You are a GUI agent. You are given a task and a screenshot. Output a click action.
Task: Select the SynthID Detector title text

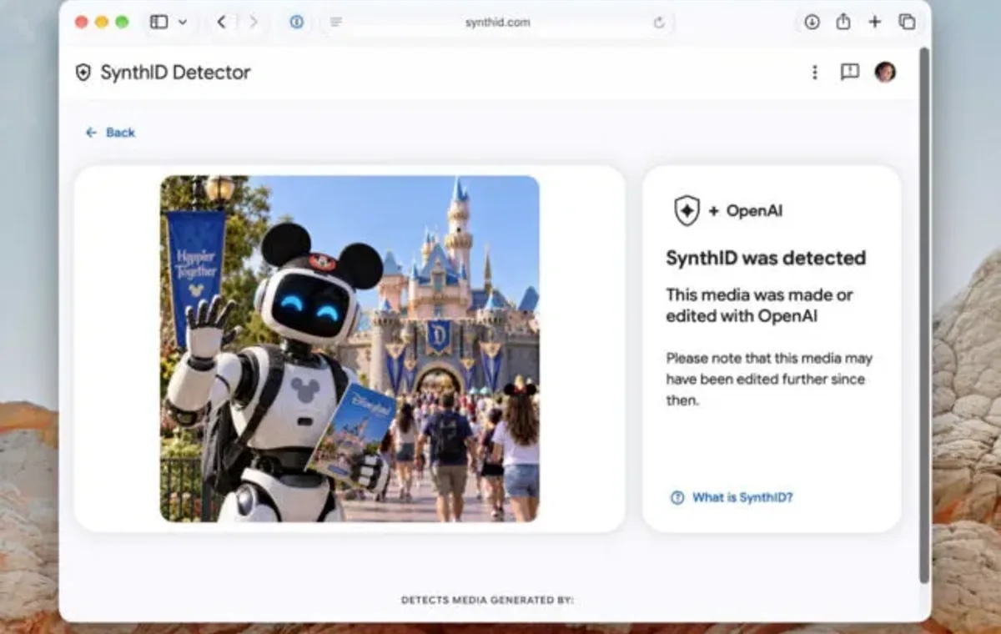tap(175, 73)
